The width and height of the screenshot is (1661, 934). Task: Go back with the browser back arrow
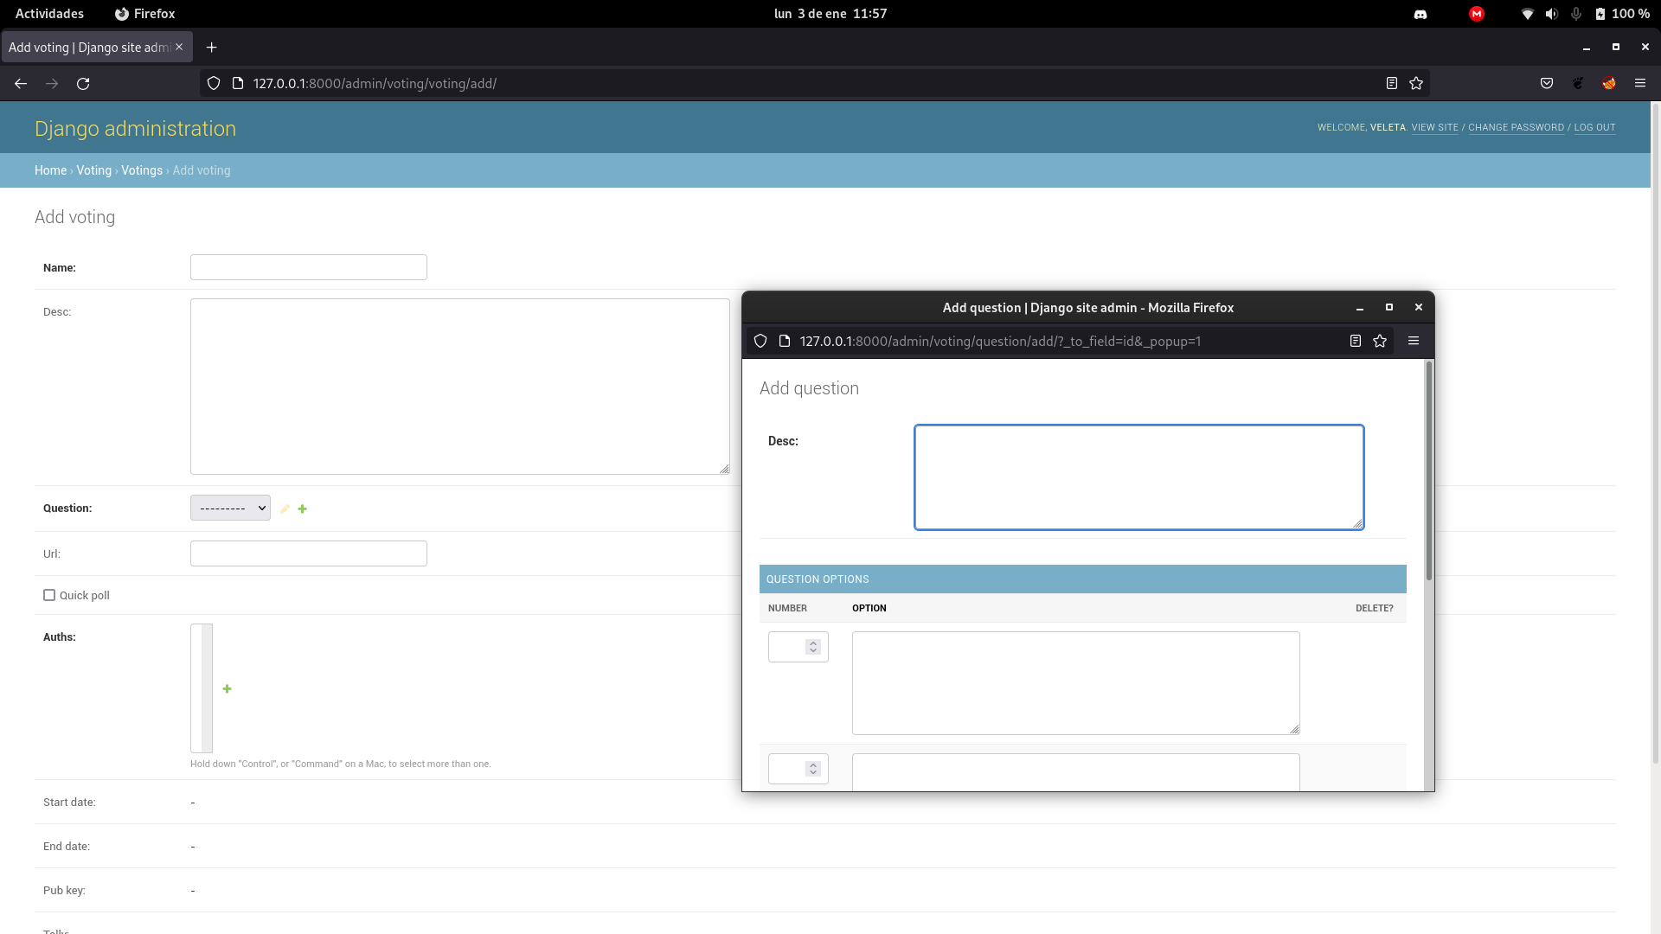tap(21, 84)
